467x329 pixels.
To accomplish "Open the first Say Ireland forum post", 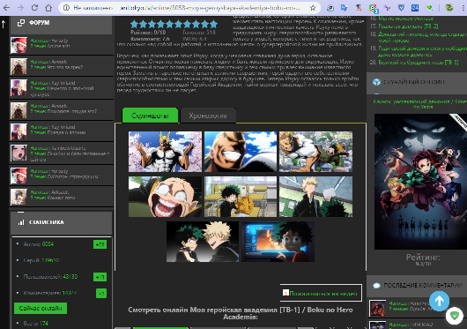I will click(x=62, y=88).
